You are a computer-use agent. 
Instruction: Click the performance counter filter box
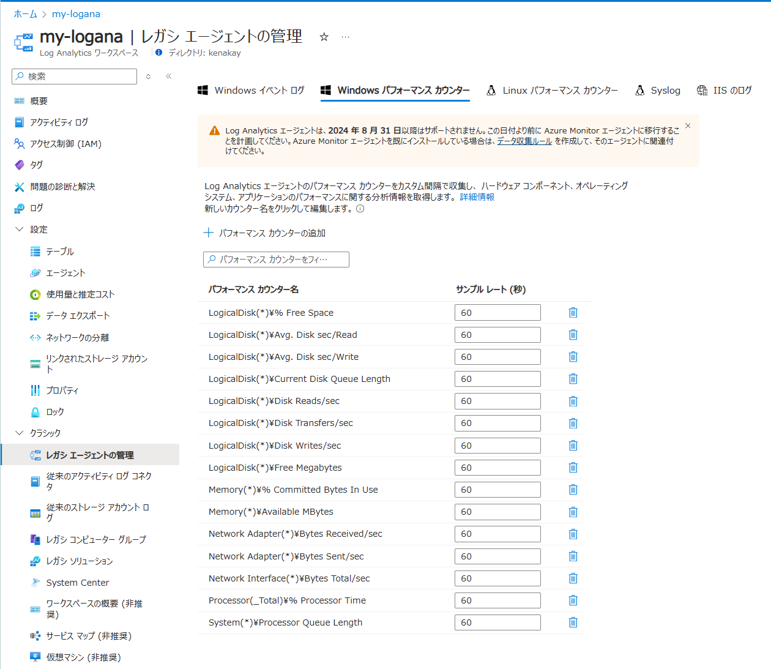(276, 260)
